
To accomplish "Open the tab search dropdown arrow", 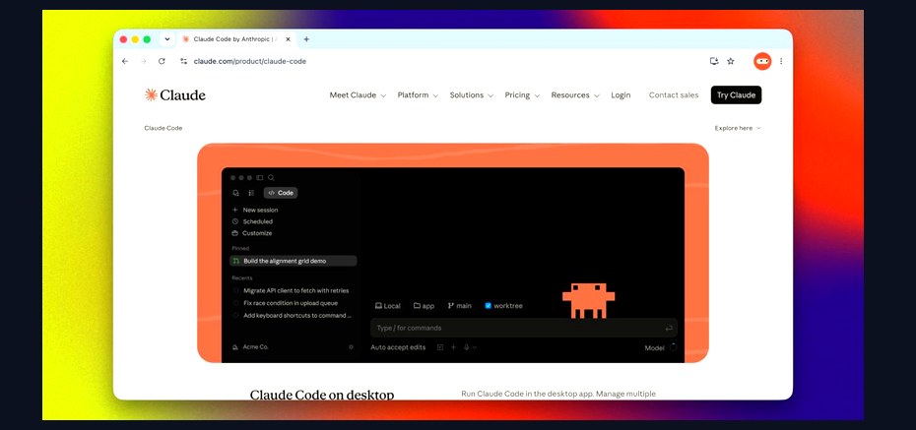I will tap(167, 39).
